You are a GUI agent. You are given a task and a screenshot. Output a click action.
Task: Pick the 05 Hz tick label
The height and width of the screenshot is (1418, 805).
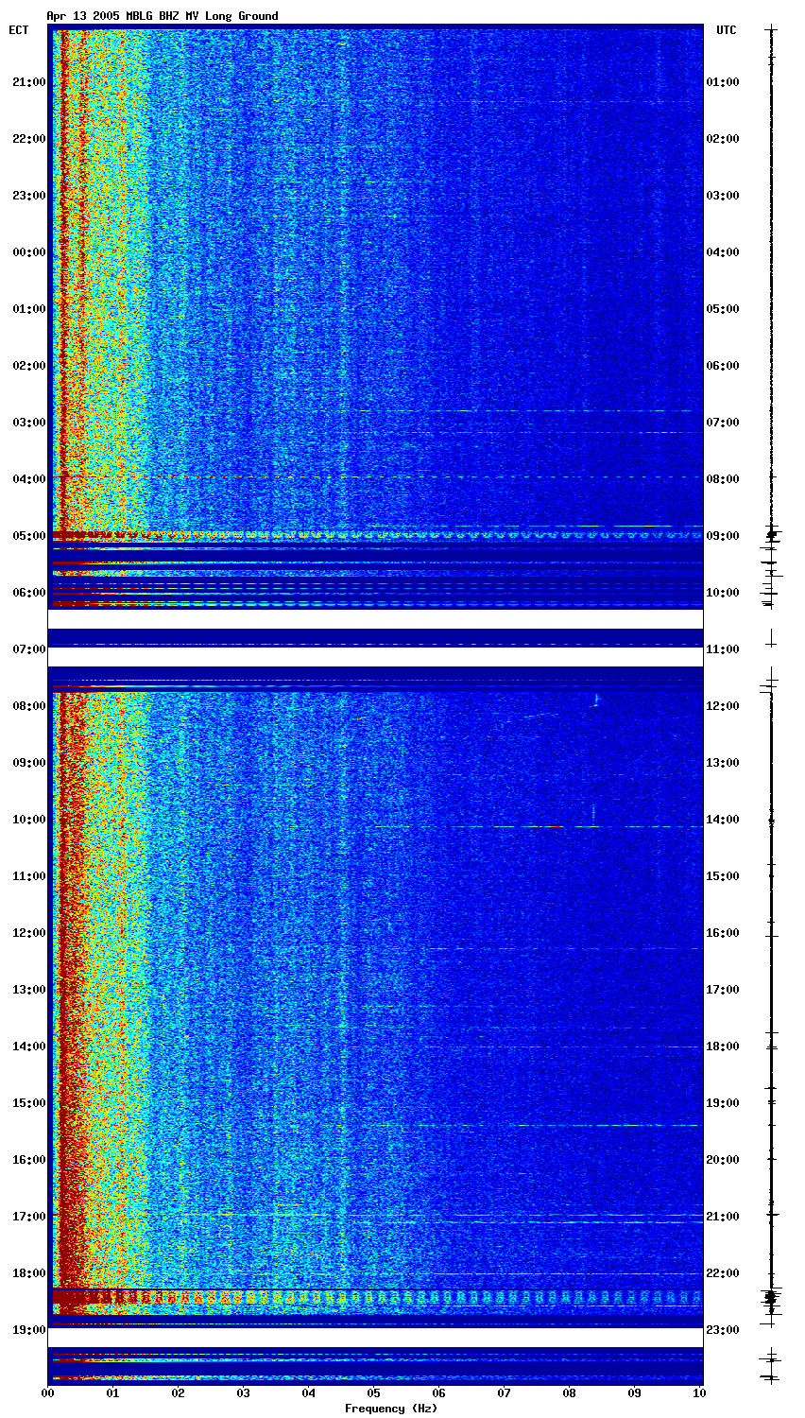374,1393
